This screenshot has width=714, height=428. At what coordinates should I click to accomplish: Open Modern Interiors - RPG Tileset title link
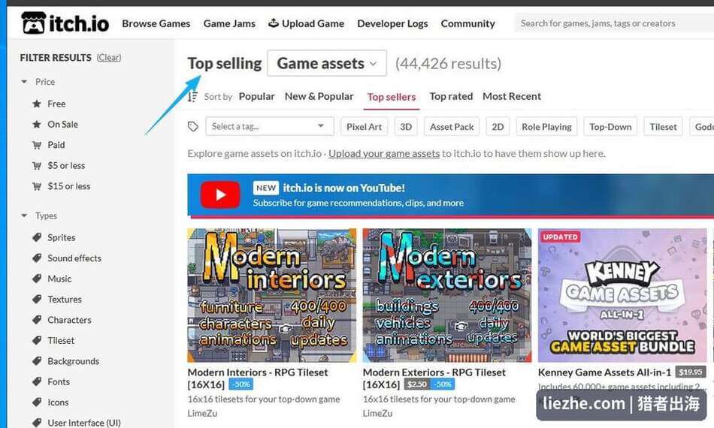tap(258, 378)
